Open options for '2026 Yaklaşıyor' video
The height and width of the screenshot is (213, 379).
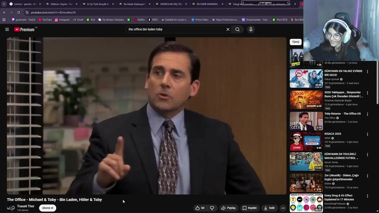tap(367, 93)
